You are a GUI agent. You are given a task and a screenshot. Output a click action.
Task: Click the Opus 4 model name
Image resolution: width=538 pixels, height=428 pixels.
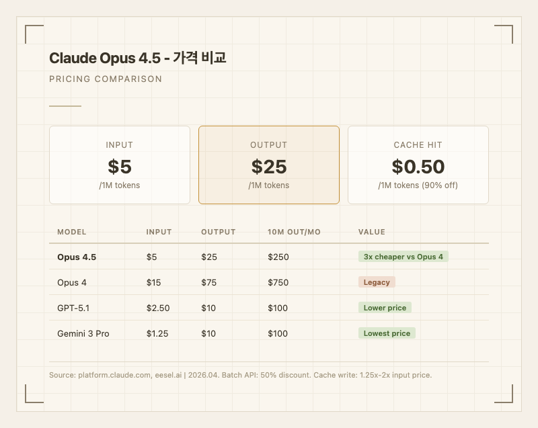[x=72, y=282]
